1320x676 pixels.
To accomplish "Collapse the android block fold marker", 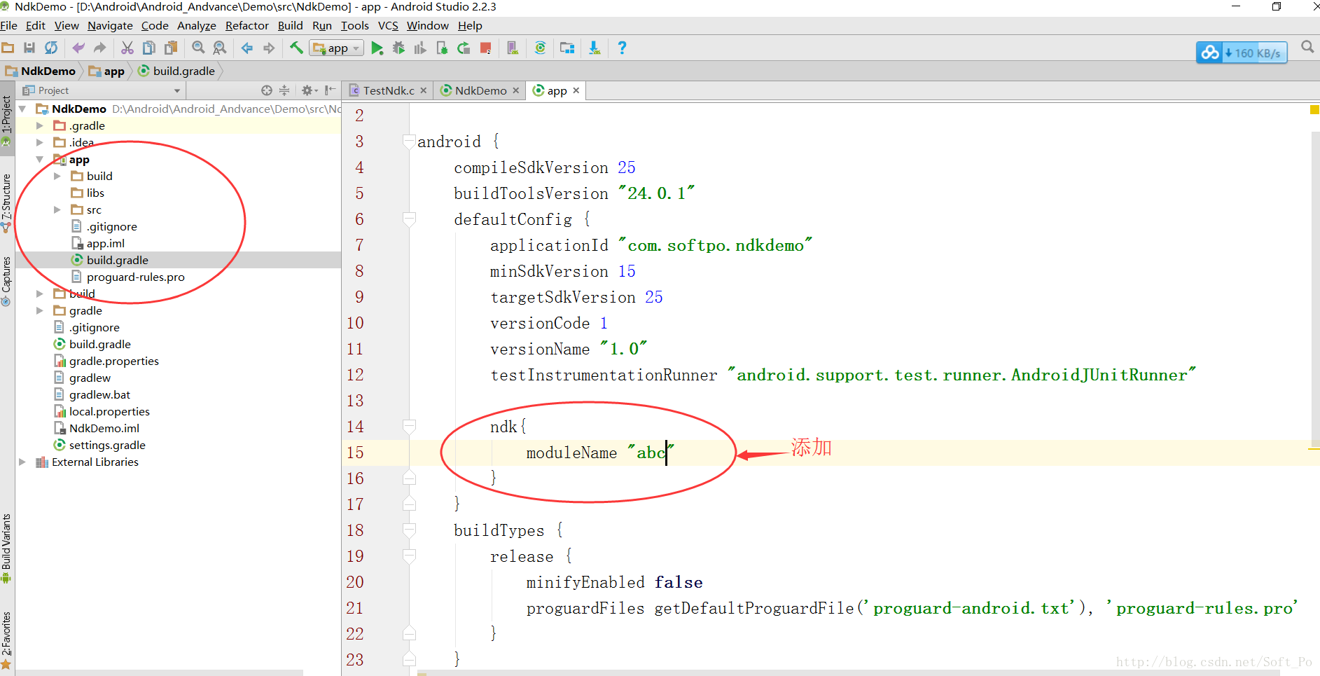I will [x=409, y=142].
